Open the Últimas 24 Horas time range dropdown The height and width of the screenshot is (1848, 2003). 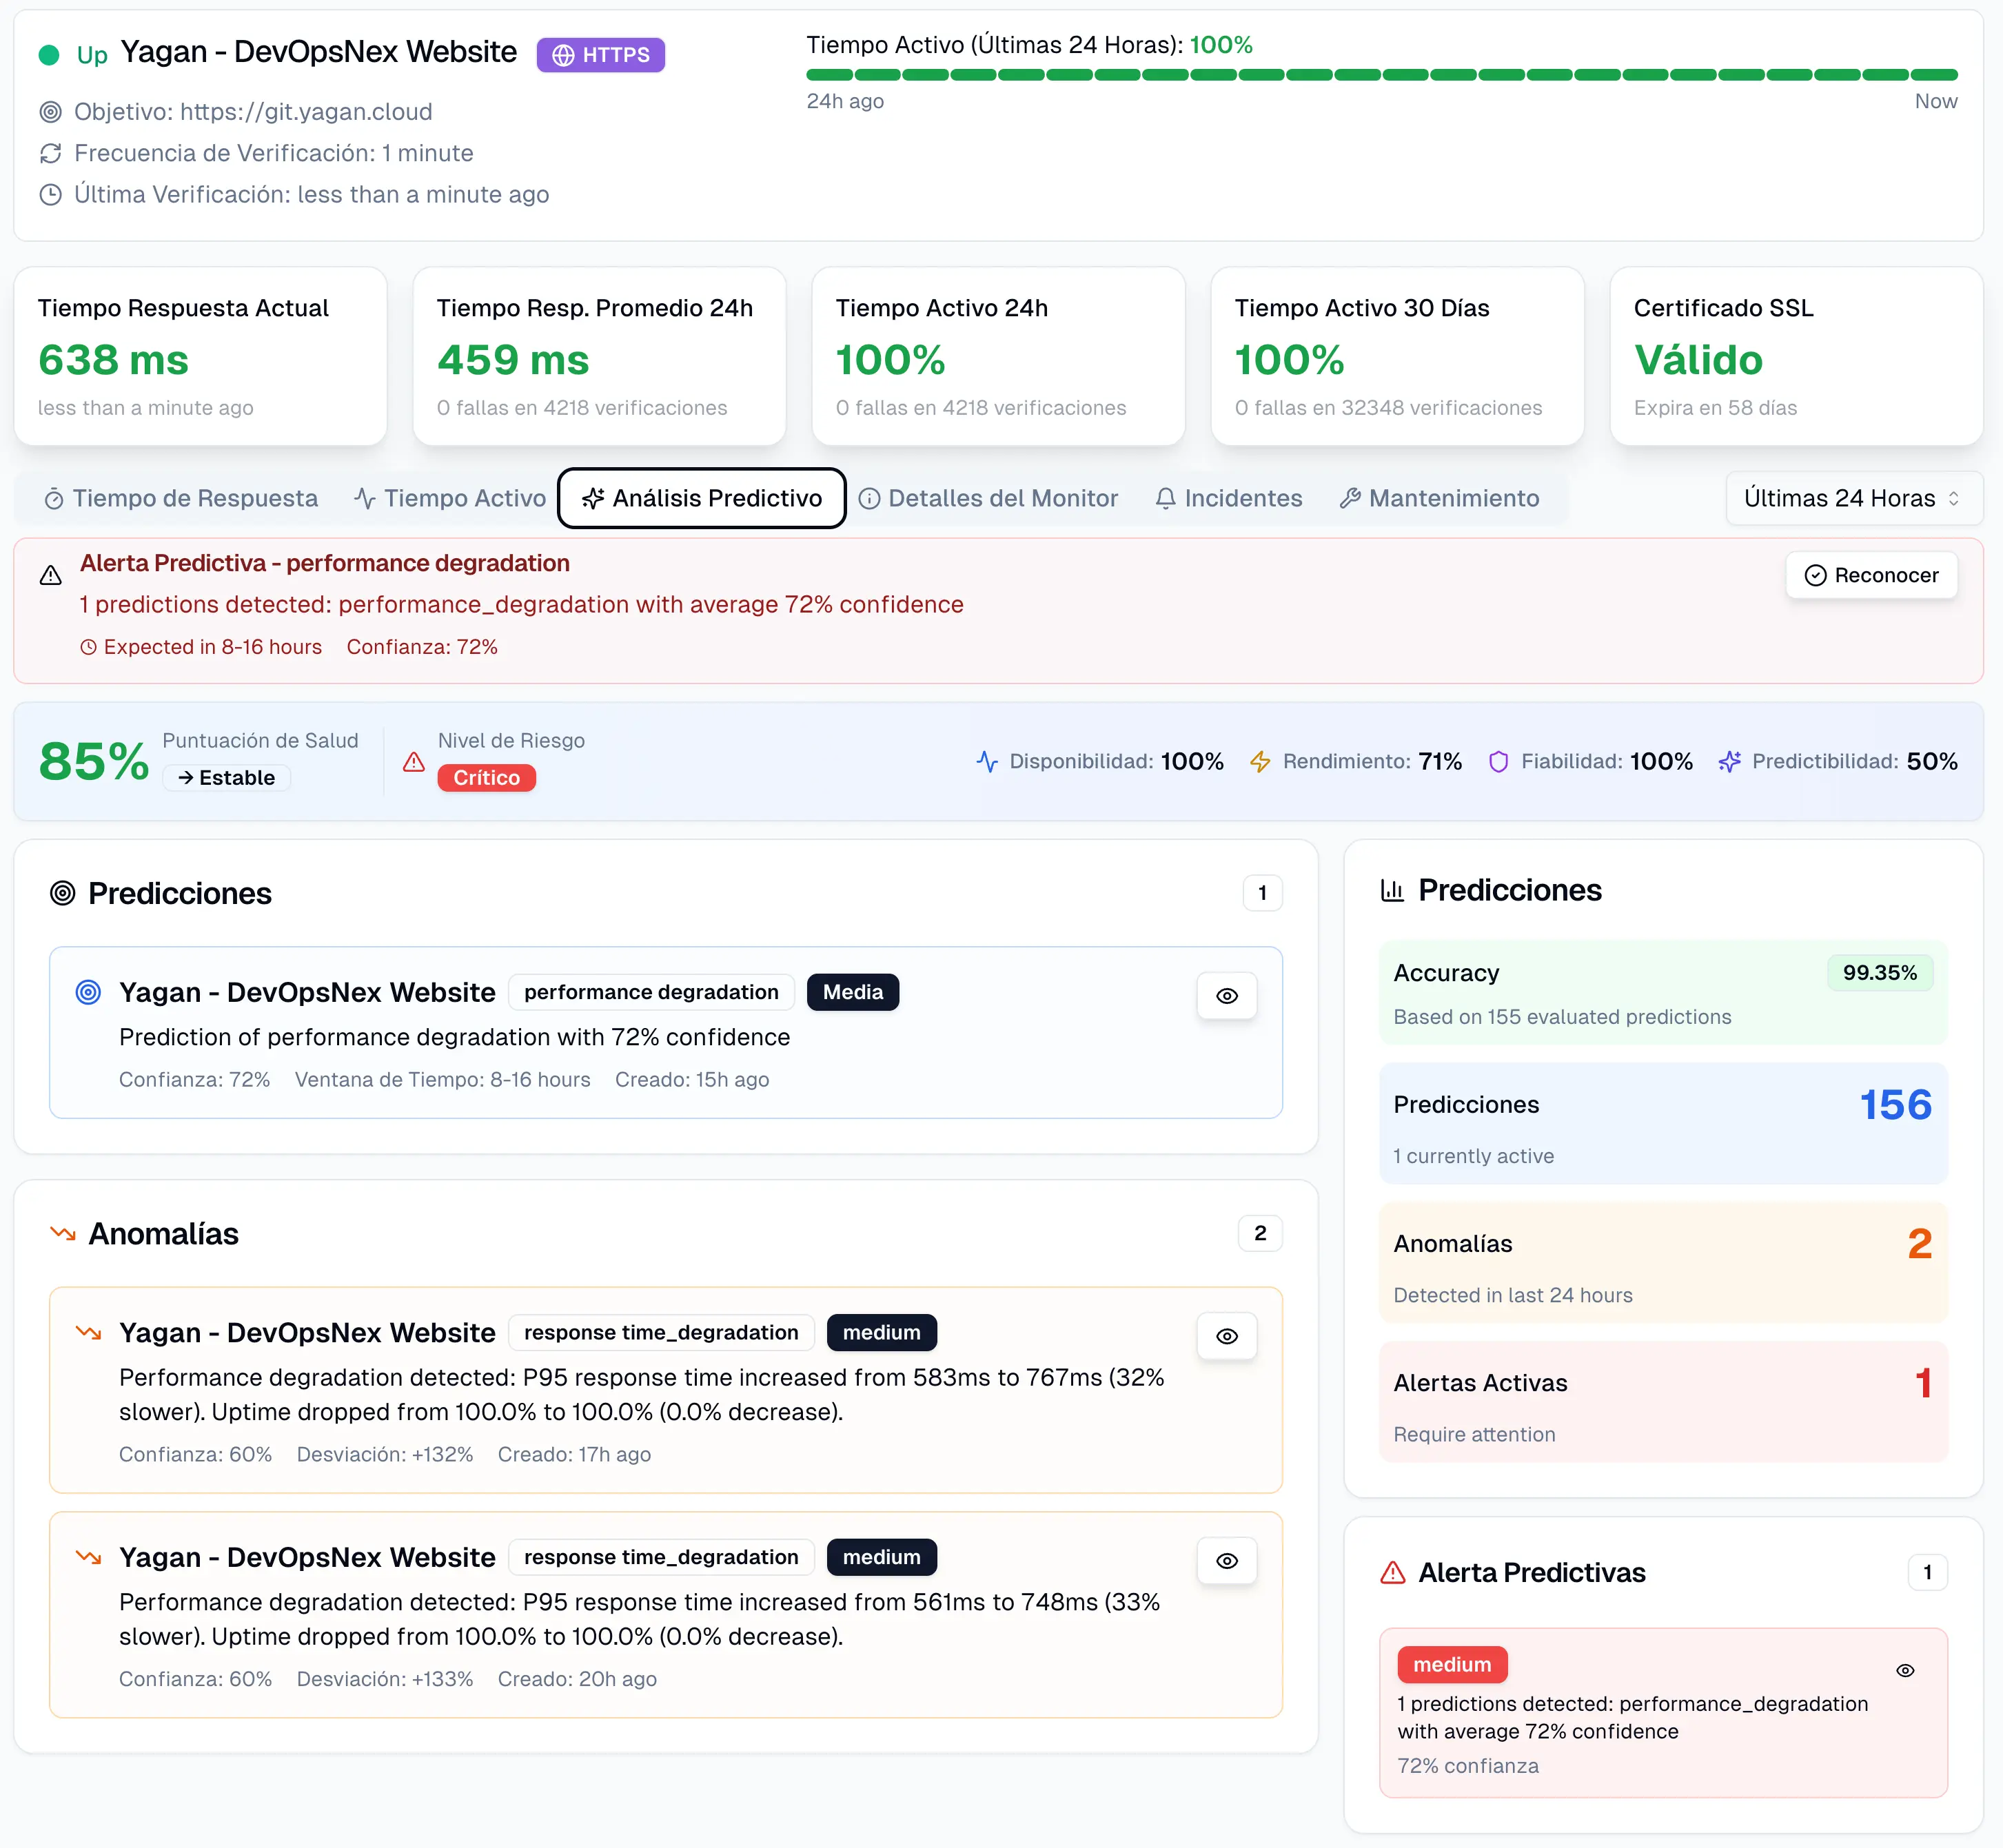tap(1853, 498)
